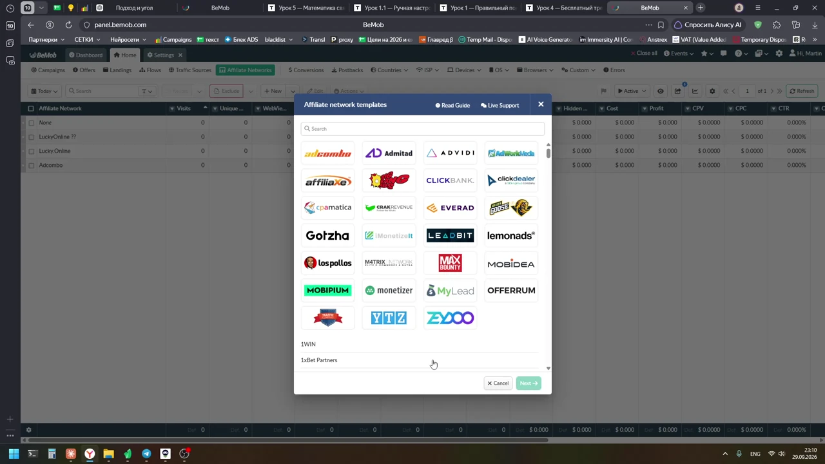Check the box for the None row
The image size is (825, 464).
tap(31, 122)
